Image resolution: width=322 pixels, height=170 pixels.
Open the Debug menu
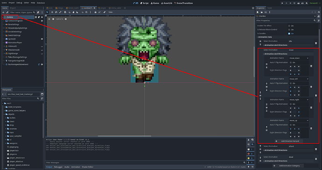[19, 3]
